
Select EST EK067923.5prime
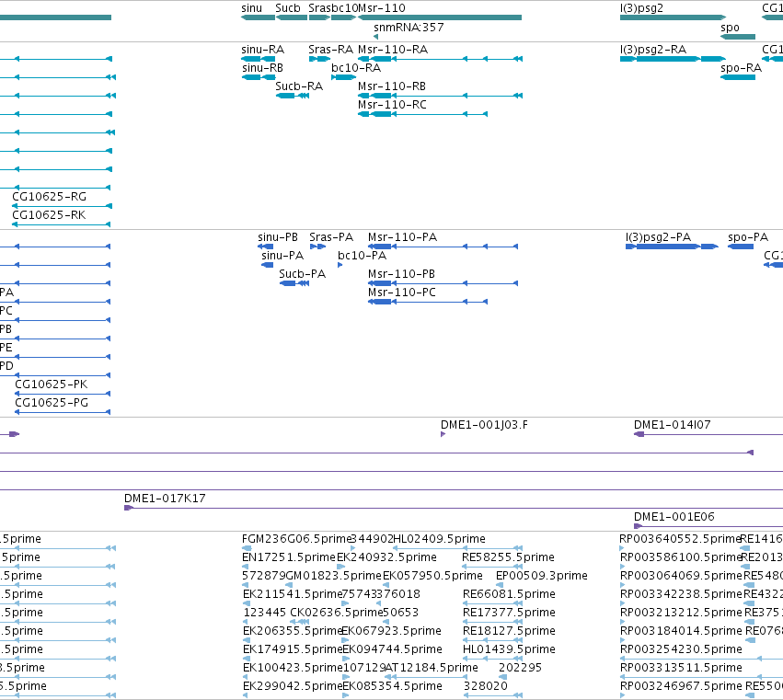pos(392,632)
